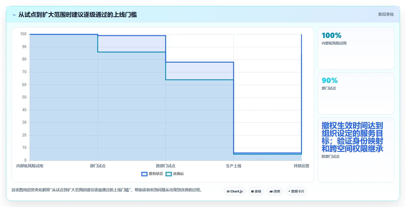Click the 90% value in the second card
The image size is (406, 207).
point(330,81)
